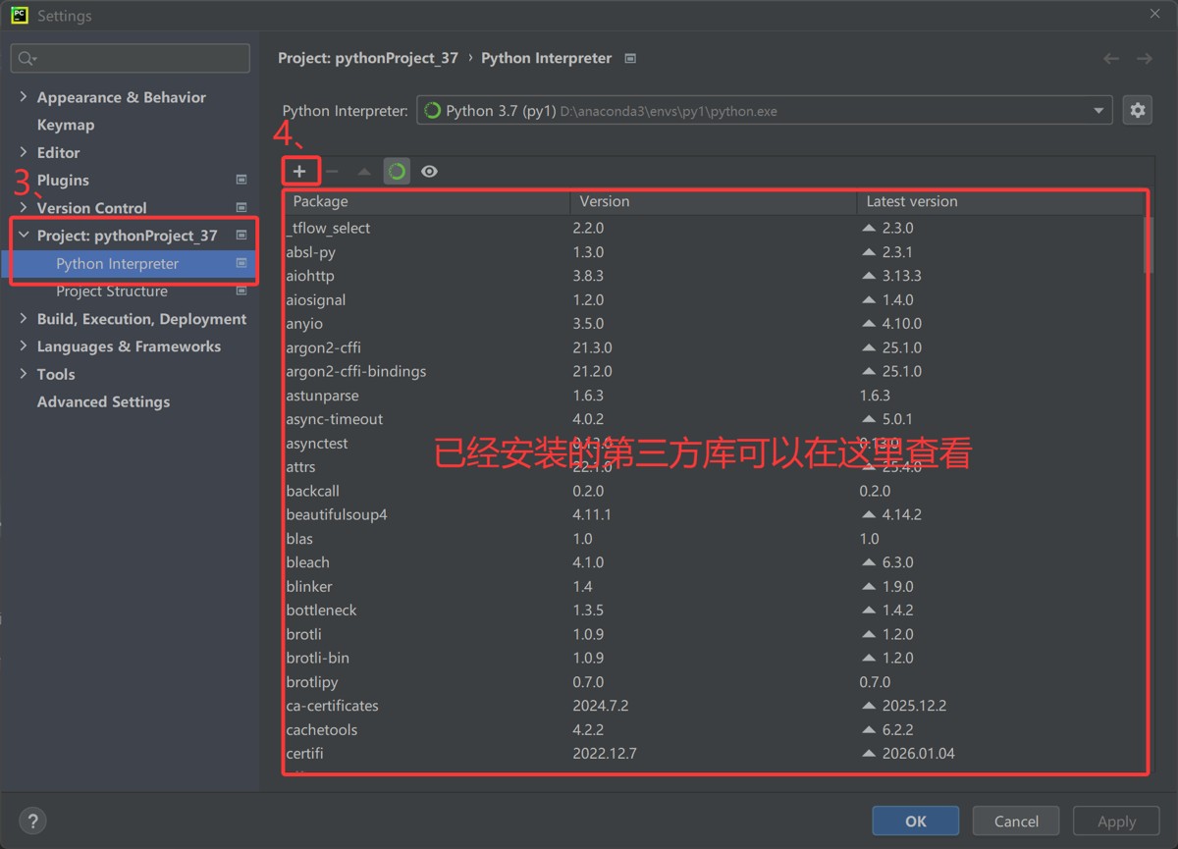Collapse the Project: pythonProject_37 node
Viewport: 1178px width, 849px height.
click(24, 236)
